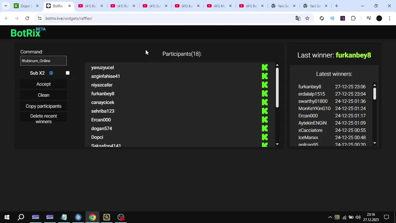Open site information icon in address bar
396x223 pixels.
(x=39, y=18)
